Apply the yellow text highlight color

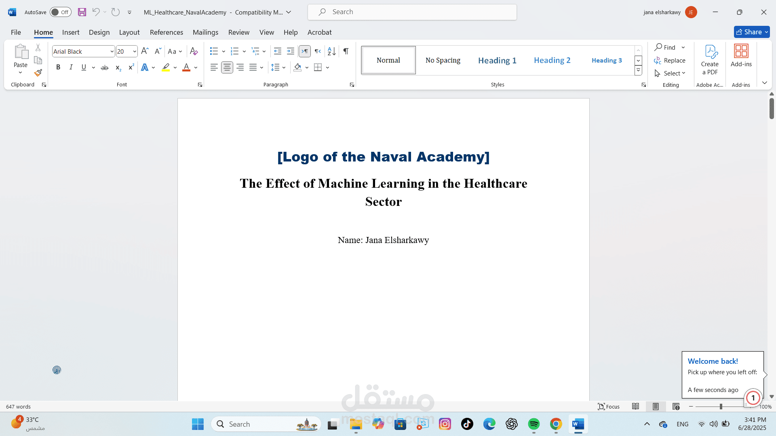[166, 67]
